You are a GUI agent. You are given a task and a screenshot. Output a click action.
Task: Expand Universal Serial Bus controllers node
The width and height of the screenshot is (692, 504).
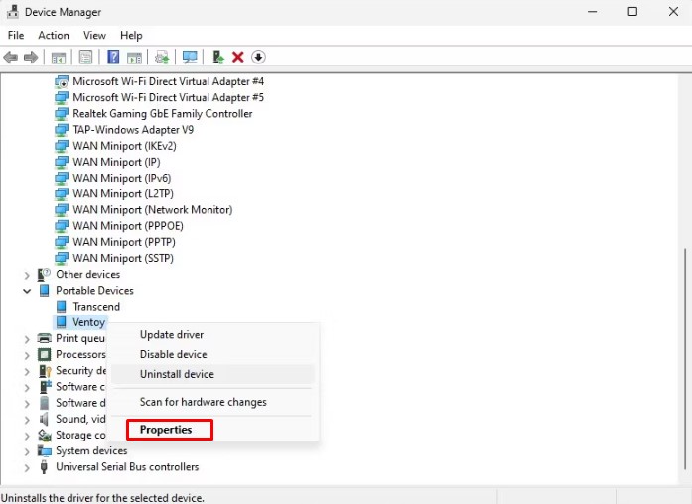[x=27, y=468]
